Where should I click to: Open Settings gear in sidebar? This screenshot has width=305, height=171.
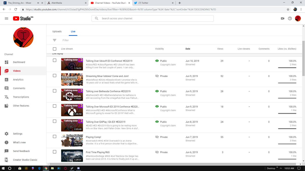[7, 134]
